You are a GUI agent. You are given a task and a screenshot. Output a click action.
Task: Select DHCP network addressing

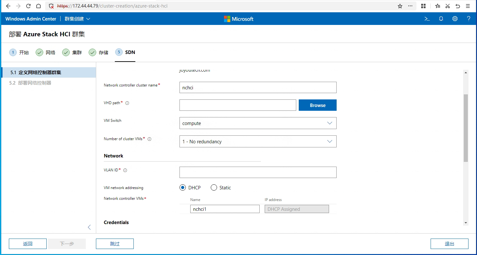coord(183,187)
